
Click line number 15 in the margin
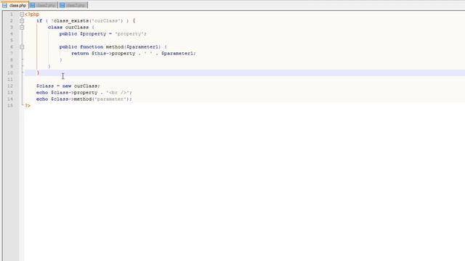pos(10,105)
